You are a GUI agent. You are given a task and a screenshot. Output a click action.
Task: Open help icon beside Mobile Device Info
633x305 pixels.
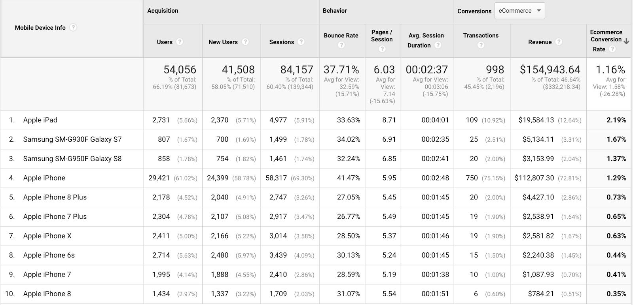[x=73, y=27]
